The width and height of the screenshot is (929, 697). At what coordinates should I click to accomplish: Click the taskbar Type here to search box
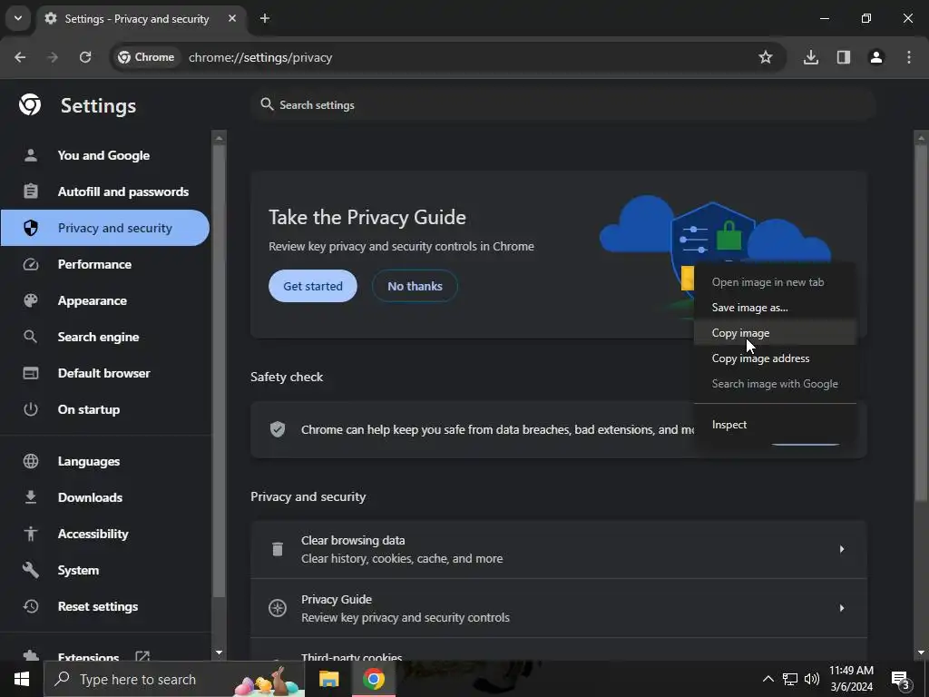tap(174, 679)
